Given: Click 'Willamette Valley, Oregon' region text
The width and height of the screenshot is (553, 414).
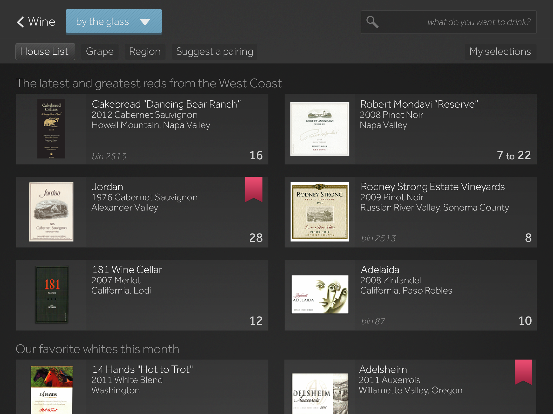Looking at the screenshot, I should tap(411, 391).
